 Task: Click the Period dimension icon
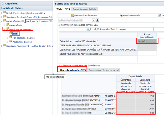(121, 16)
